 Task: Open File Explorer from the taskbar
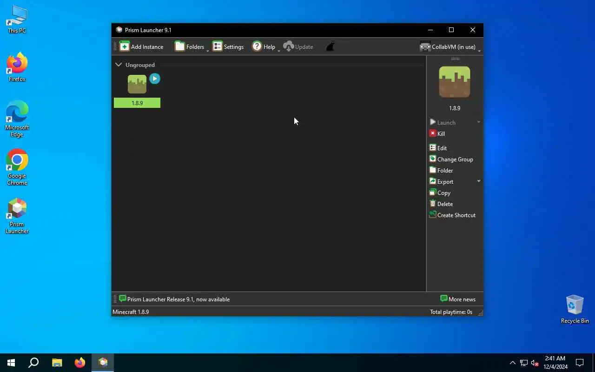[x=57, y=363]
